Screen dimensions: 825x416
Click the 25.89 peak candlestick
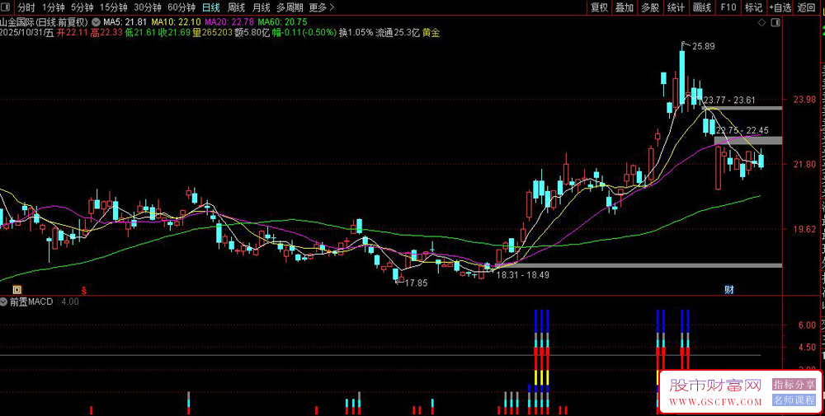coord(682,74)
